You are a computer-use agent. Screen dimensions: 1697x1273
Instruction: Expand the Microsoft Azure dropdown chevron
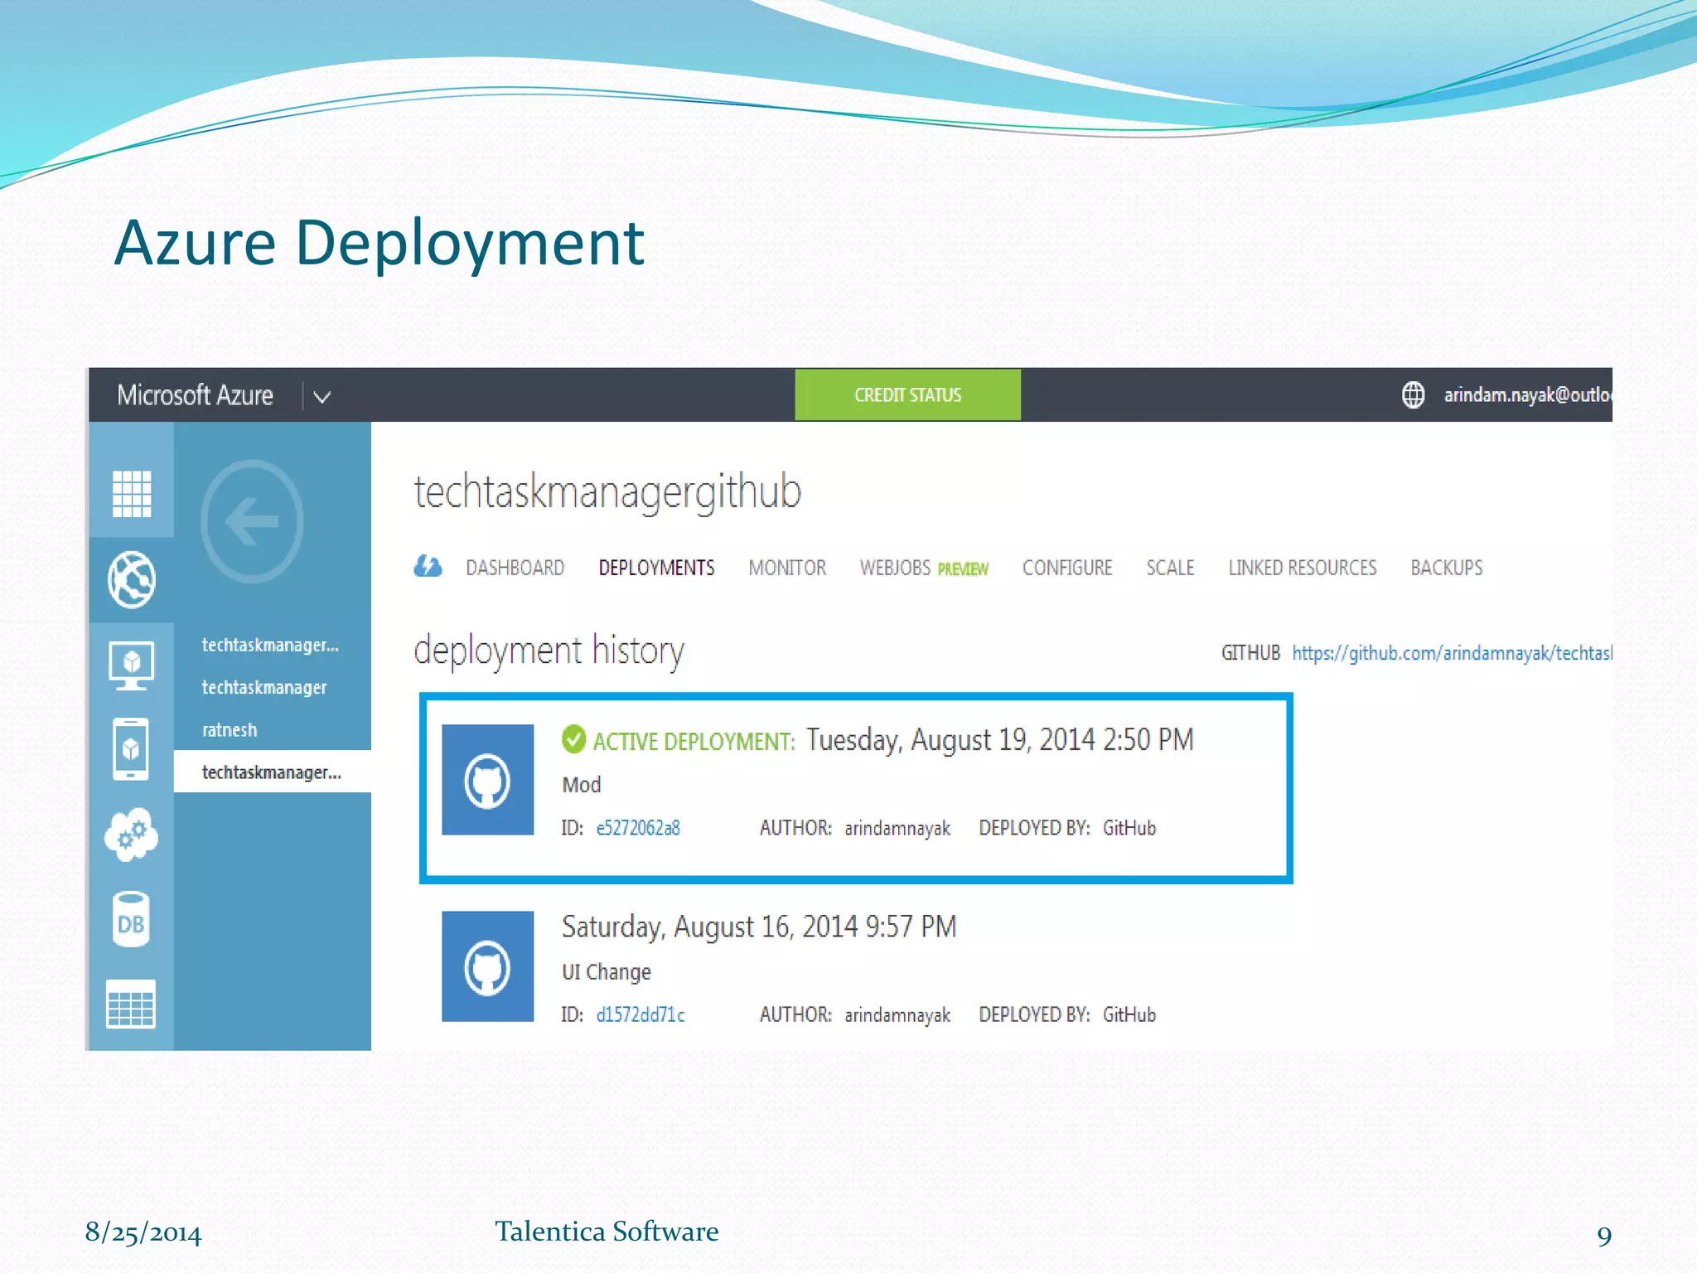322,397
